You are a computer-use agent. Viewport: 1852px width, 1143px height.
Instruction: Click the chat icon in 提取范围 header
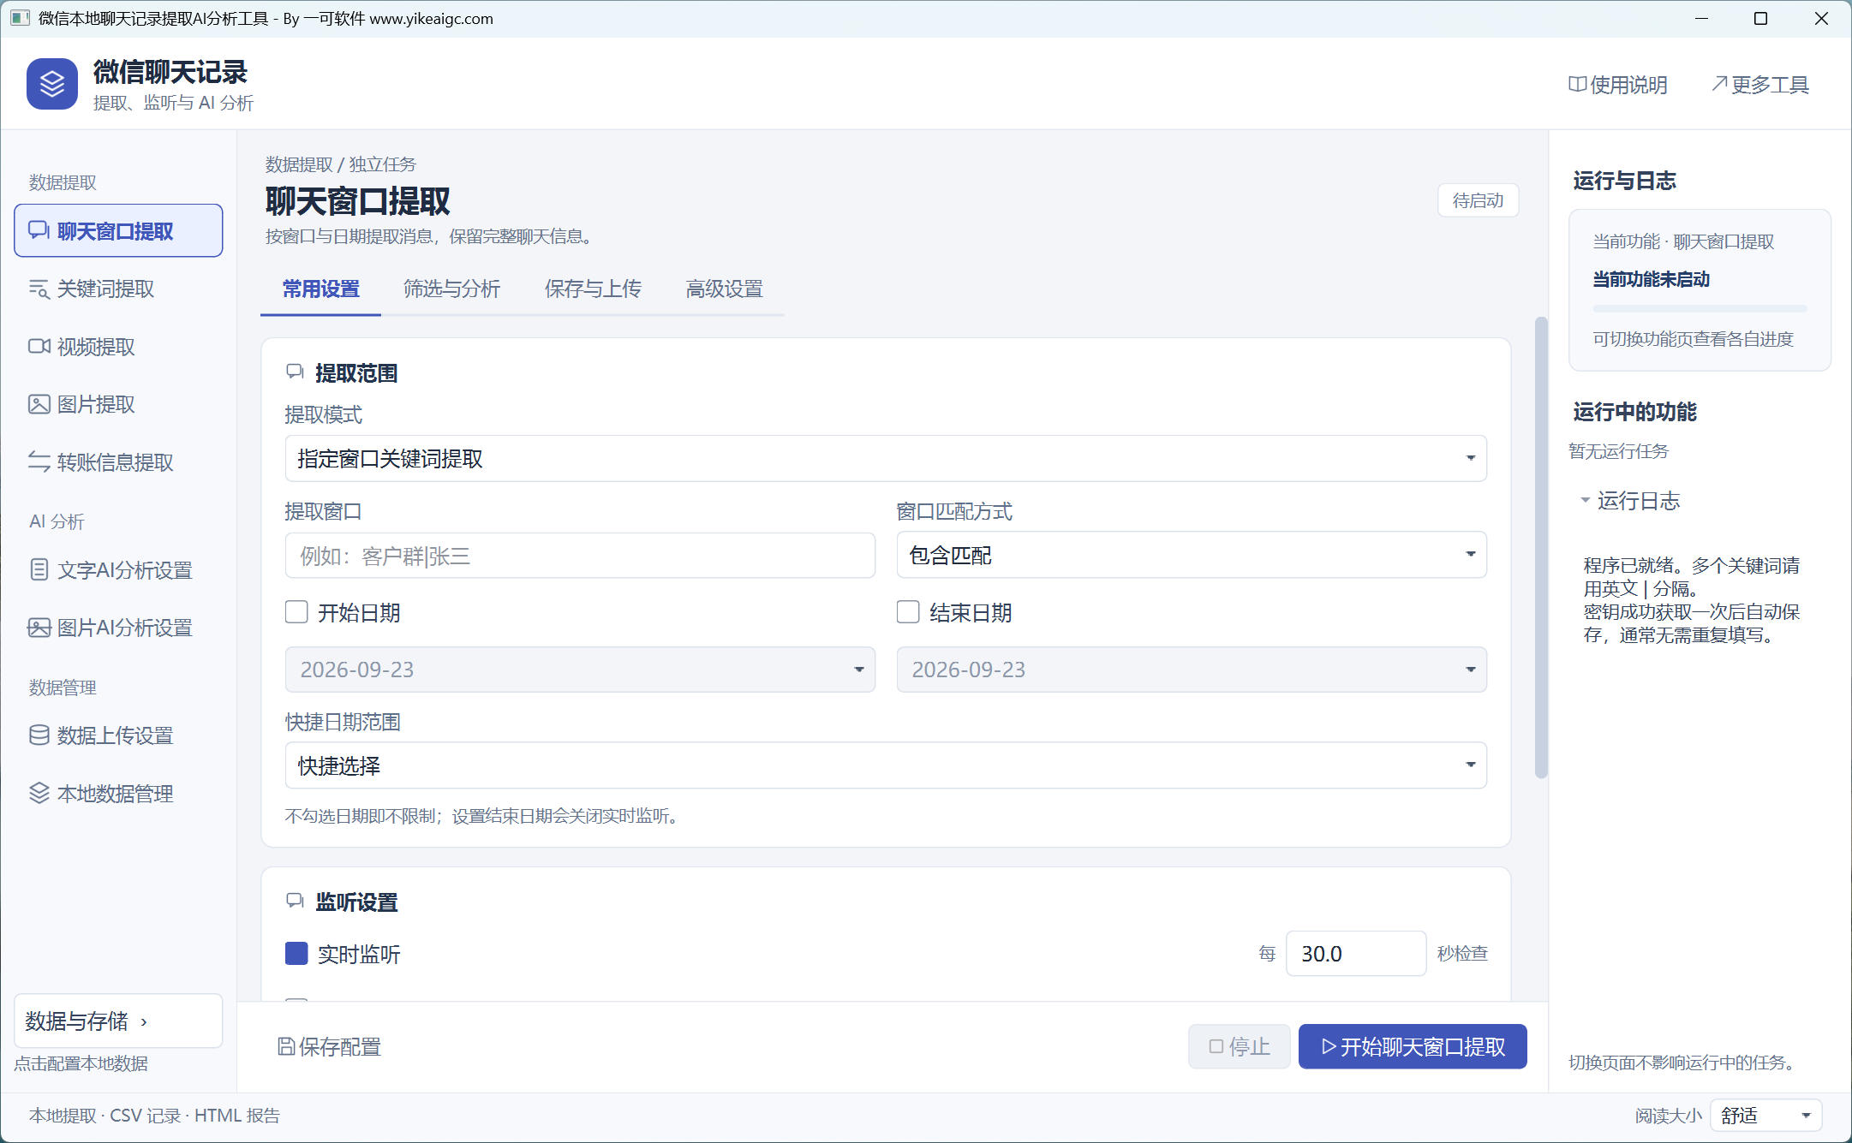coord(295,372)
